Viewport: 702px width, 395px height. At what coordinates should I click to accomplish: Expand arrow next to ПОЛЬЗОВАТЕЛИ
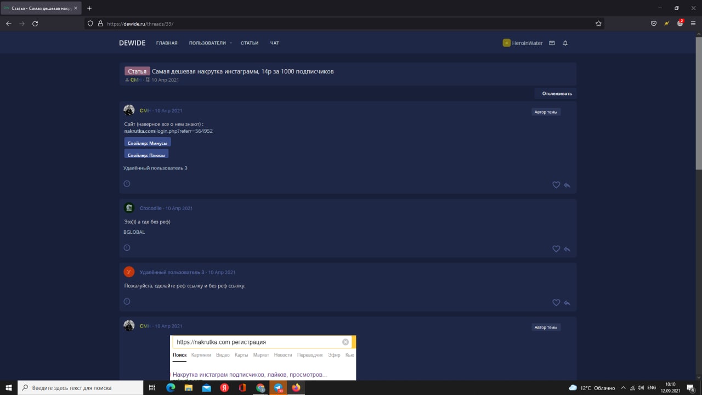pyautogui.click(x=231, y=43)
